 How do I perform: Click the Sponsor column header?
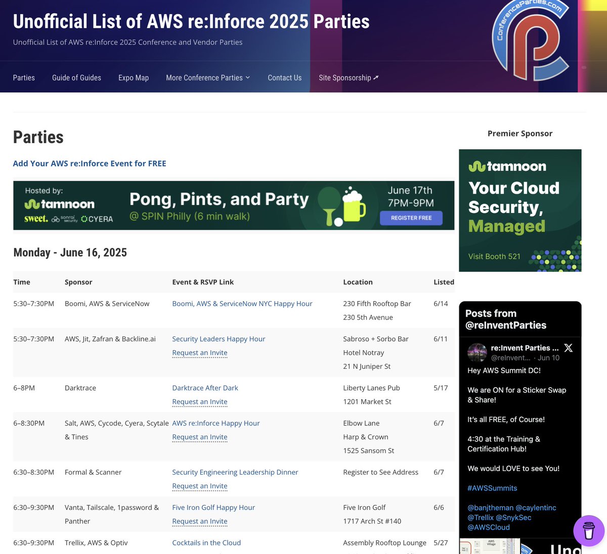click(x=78, y=282)
